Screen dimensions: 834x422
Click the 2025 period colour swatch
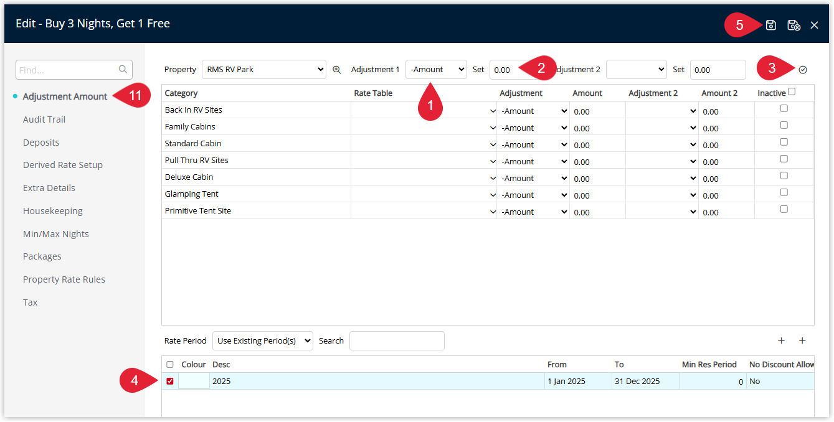pos(194,381)
